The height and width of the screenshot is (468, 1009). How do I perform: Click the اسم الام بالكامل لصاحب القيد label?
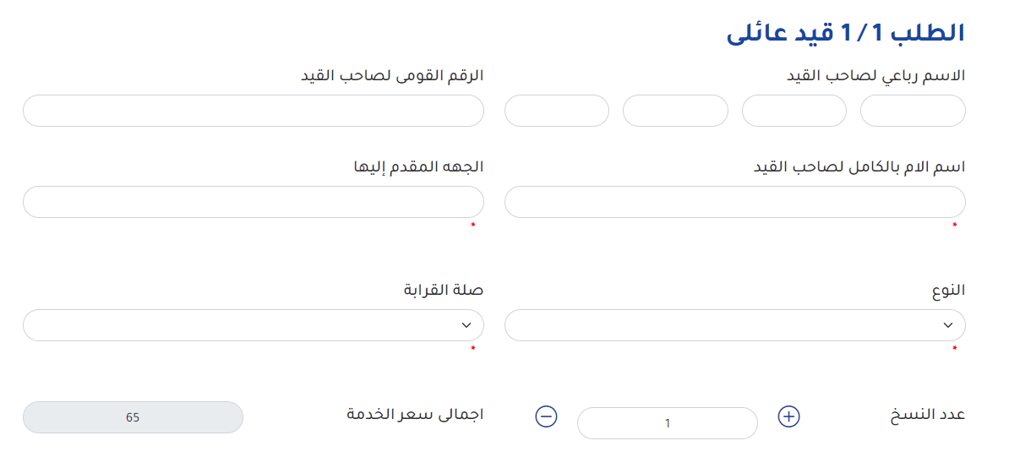coord(859,166)
